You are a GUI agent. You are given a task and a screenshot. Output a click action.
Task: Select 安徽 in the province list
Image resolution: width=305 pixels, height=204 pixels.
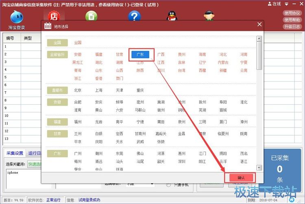click(78, 54)
